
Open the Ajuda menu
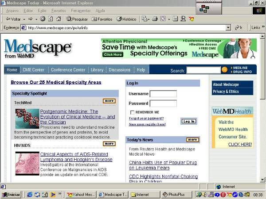tap(101, 11)
